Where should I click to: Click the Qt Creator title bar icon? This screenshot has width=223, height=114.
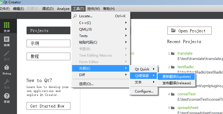pyautogui.click(x=1, y=2)
